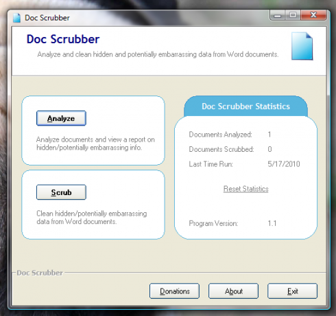Select the Documents Scrubbed count value
This screenshot has width=336, height=316.
coord(269,149)
